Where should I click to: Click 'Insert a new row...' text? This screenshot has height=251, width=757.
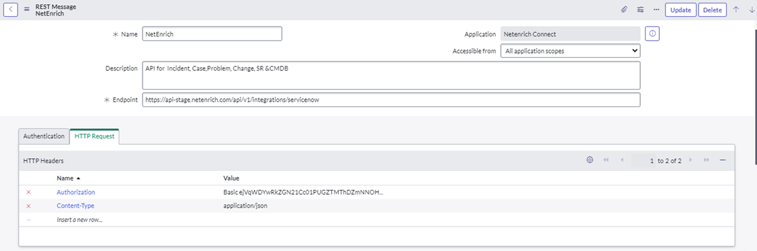pos(79,220)
